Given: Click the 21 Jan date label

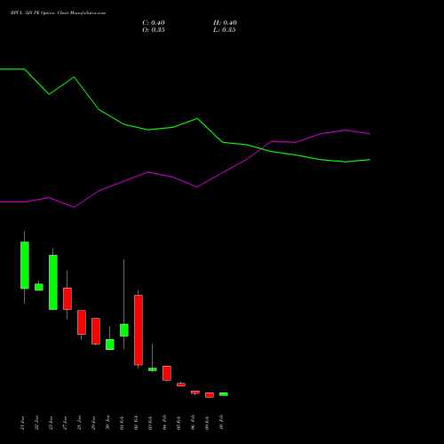Looking at the screenshot, I should (23, 423).
